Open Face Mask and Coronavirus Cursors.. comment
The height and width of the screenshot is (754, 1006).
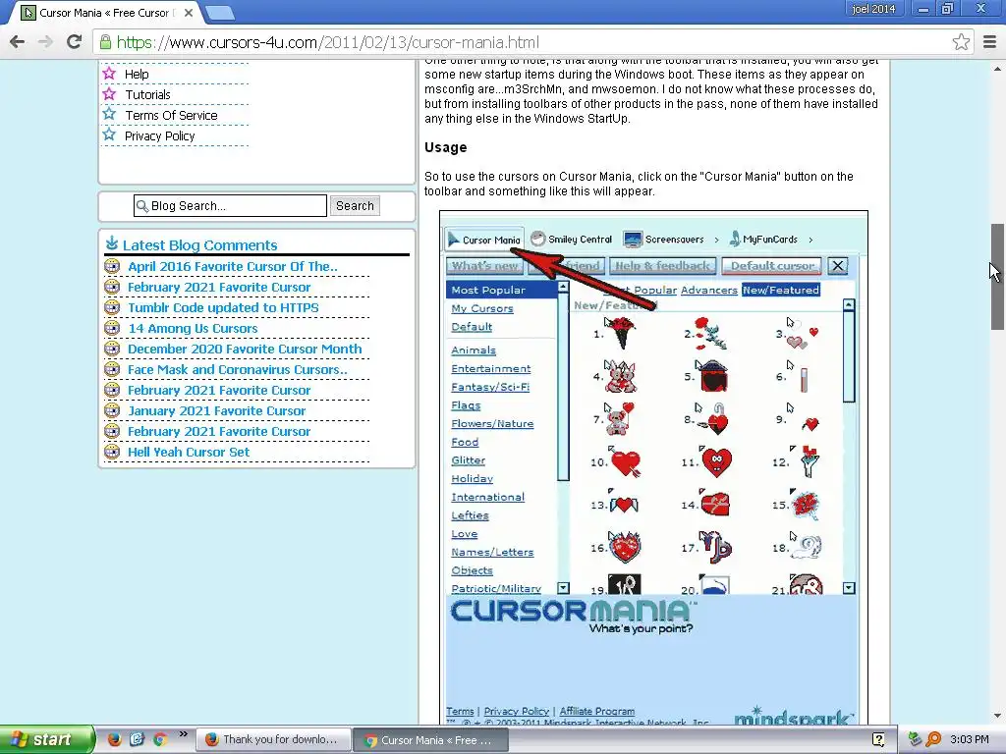238,369
